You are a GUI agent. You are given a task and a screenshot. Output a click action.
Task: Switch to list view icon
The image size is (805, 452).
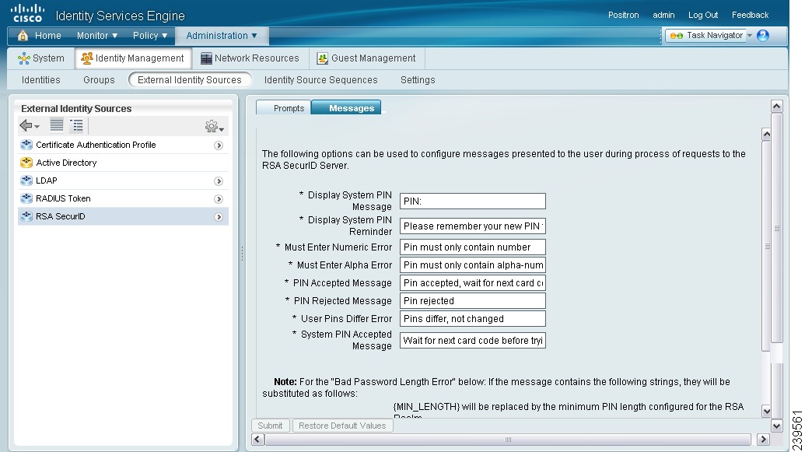coord(57,124)
